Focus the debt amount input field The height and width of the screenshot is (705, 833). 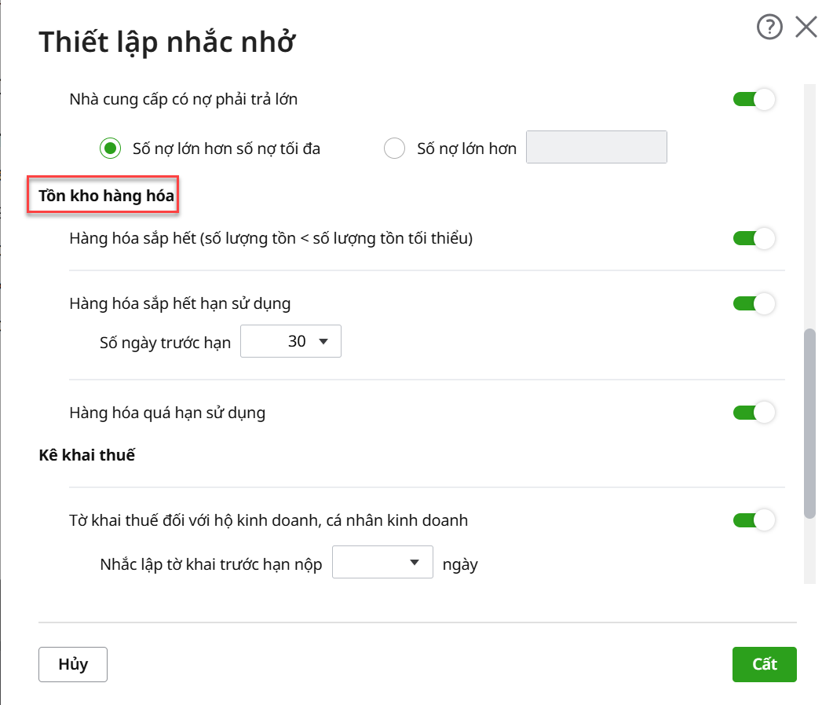click(596, 147)
